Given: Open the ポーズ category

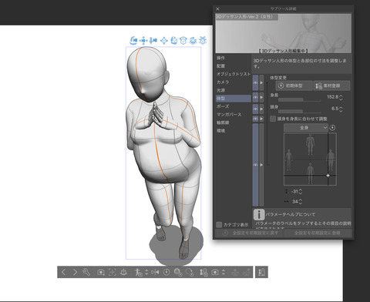Looking at the screenshot, I should click(x=223, y=106).
